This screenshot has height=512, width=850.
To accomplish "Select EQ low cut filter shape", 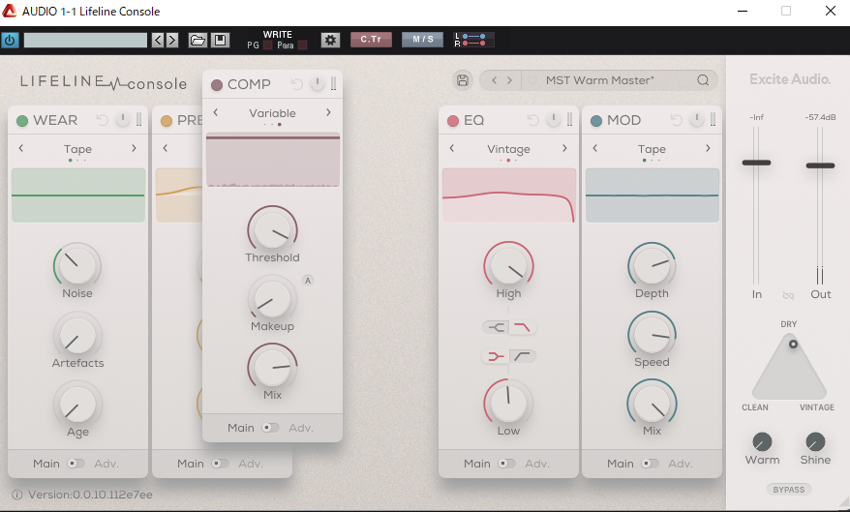I will 523,356.
